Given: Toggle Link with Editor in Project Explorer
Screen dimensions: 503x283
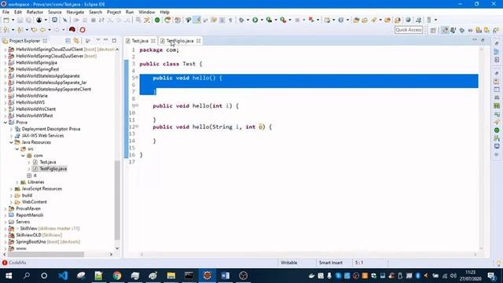Looking at the screenshot, I should tap(76, 41).
